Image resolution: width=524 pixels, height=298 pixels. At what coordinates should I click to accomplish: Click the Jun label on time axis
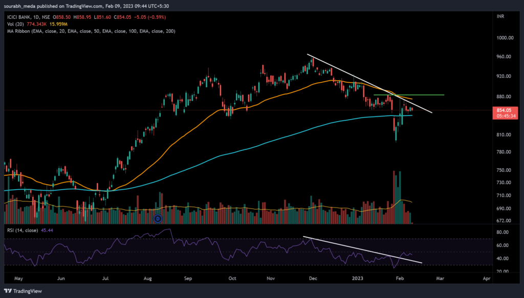click(61, 278)
